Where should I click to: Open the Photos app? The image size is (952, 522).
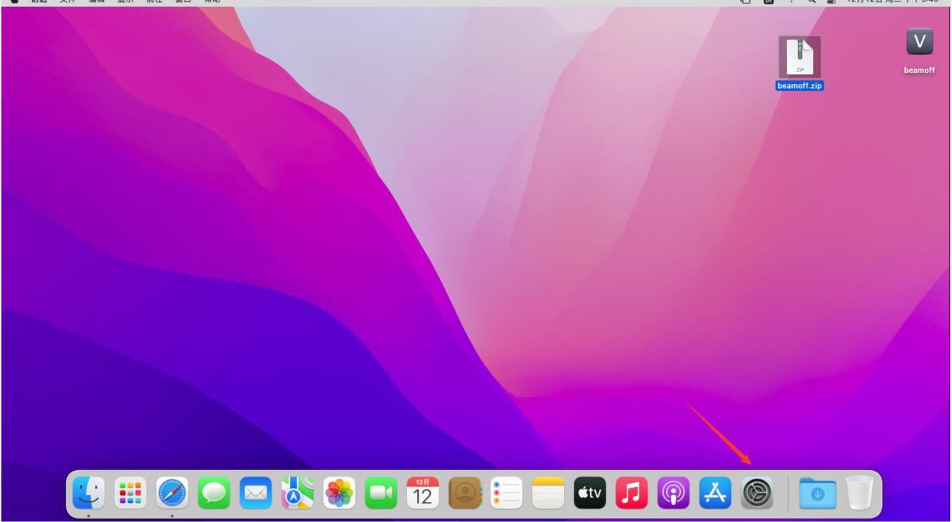point(339,493)
